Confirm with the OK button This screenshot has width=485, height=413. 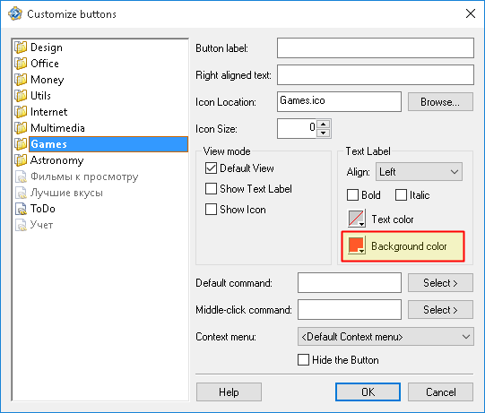point(368,392)
